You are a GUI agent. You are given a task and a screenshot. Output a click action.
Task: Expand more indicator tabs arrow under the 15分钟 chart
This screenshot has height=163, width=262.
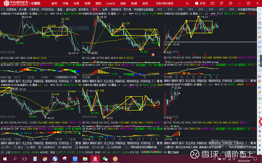point(71,81)
